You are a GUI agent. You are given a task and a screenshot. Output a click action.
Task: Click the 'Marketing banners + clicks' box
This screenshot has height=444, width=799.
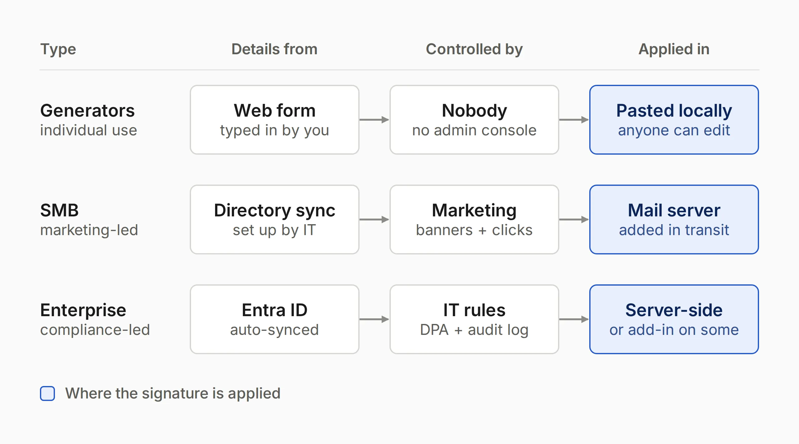(474, 220)
